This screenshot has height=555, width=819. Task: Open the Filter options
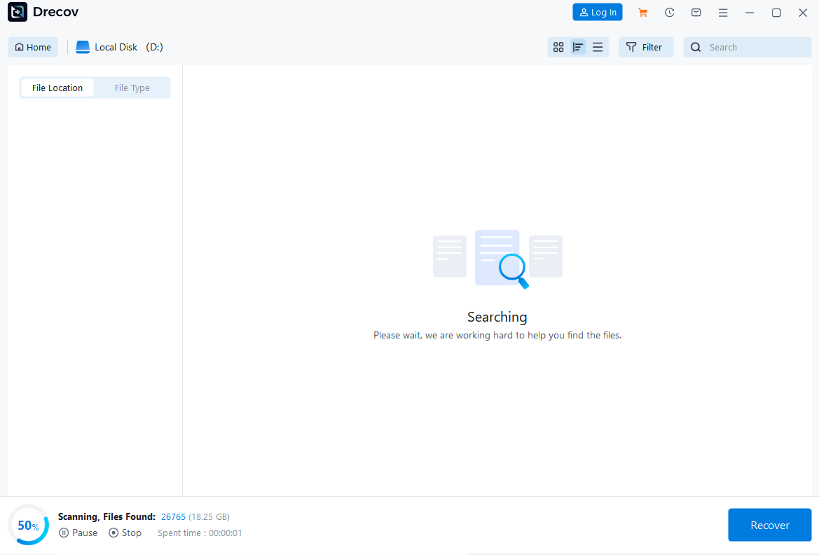[x=645, y=47]
